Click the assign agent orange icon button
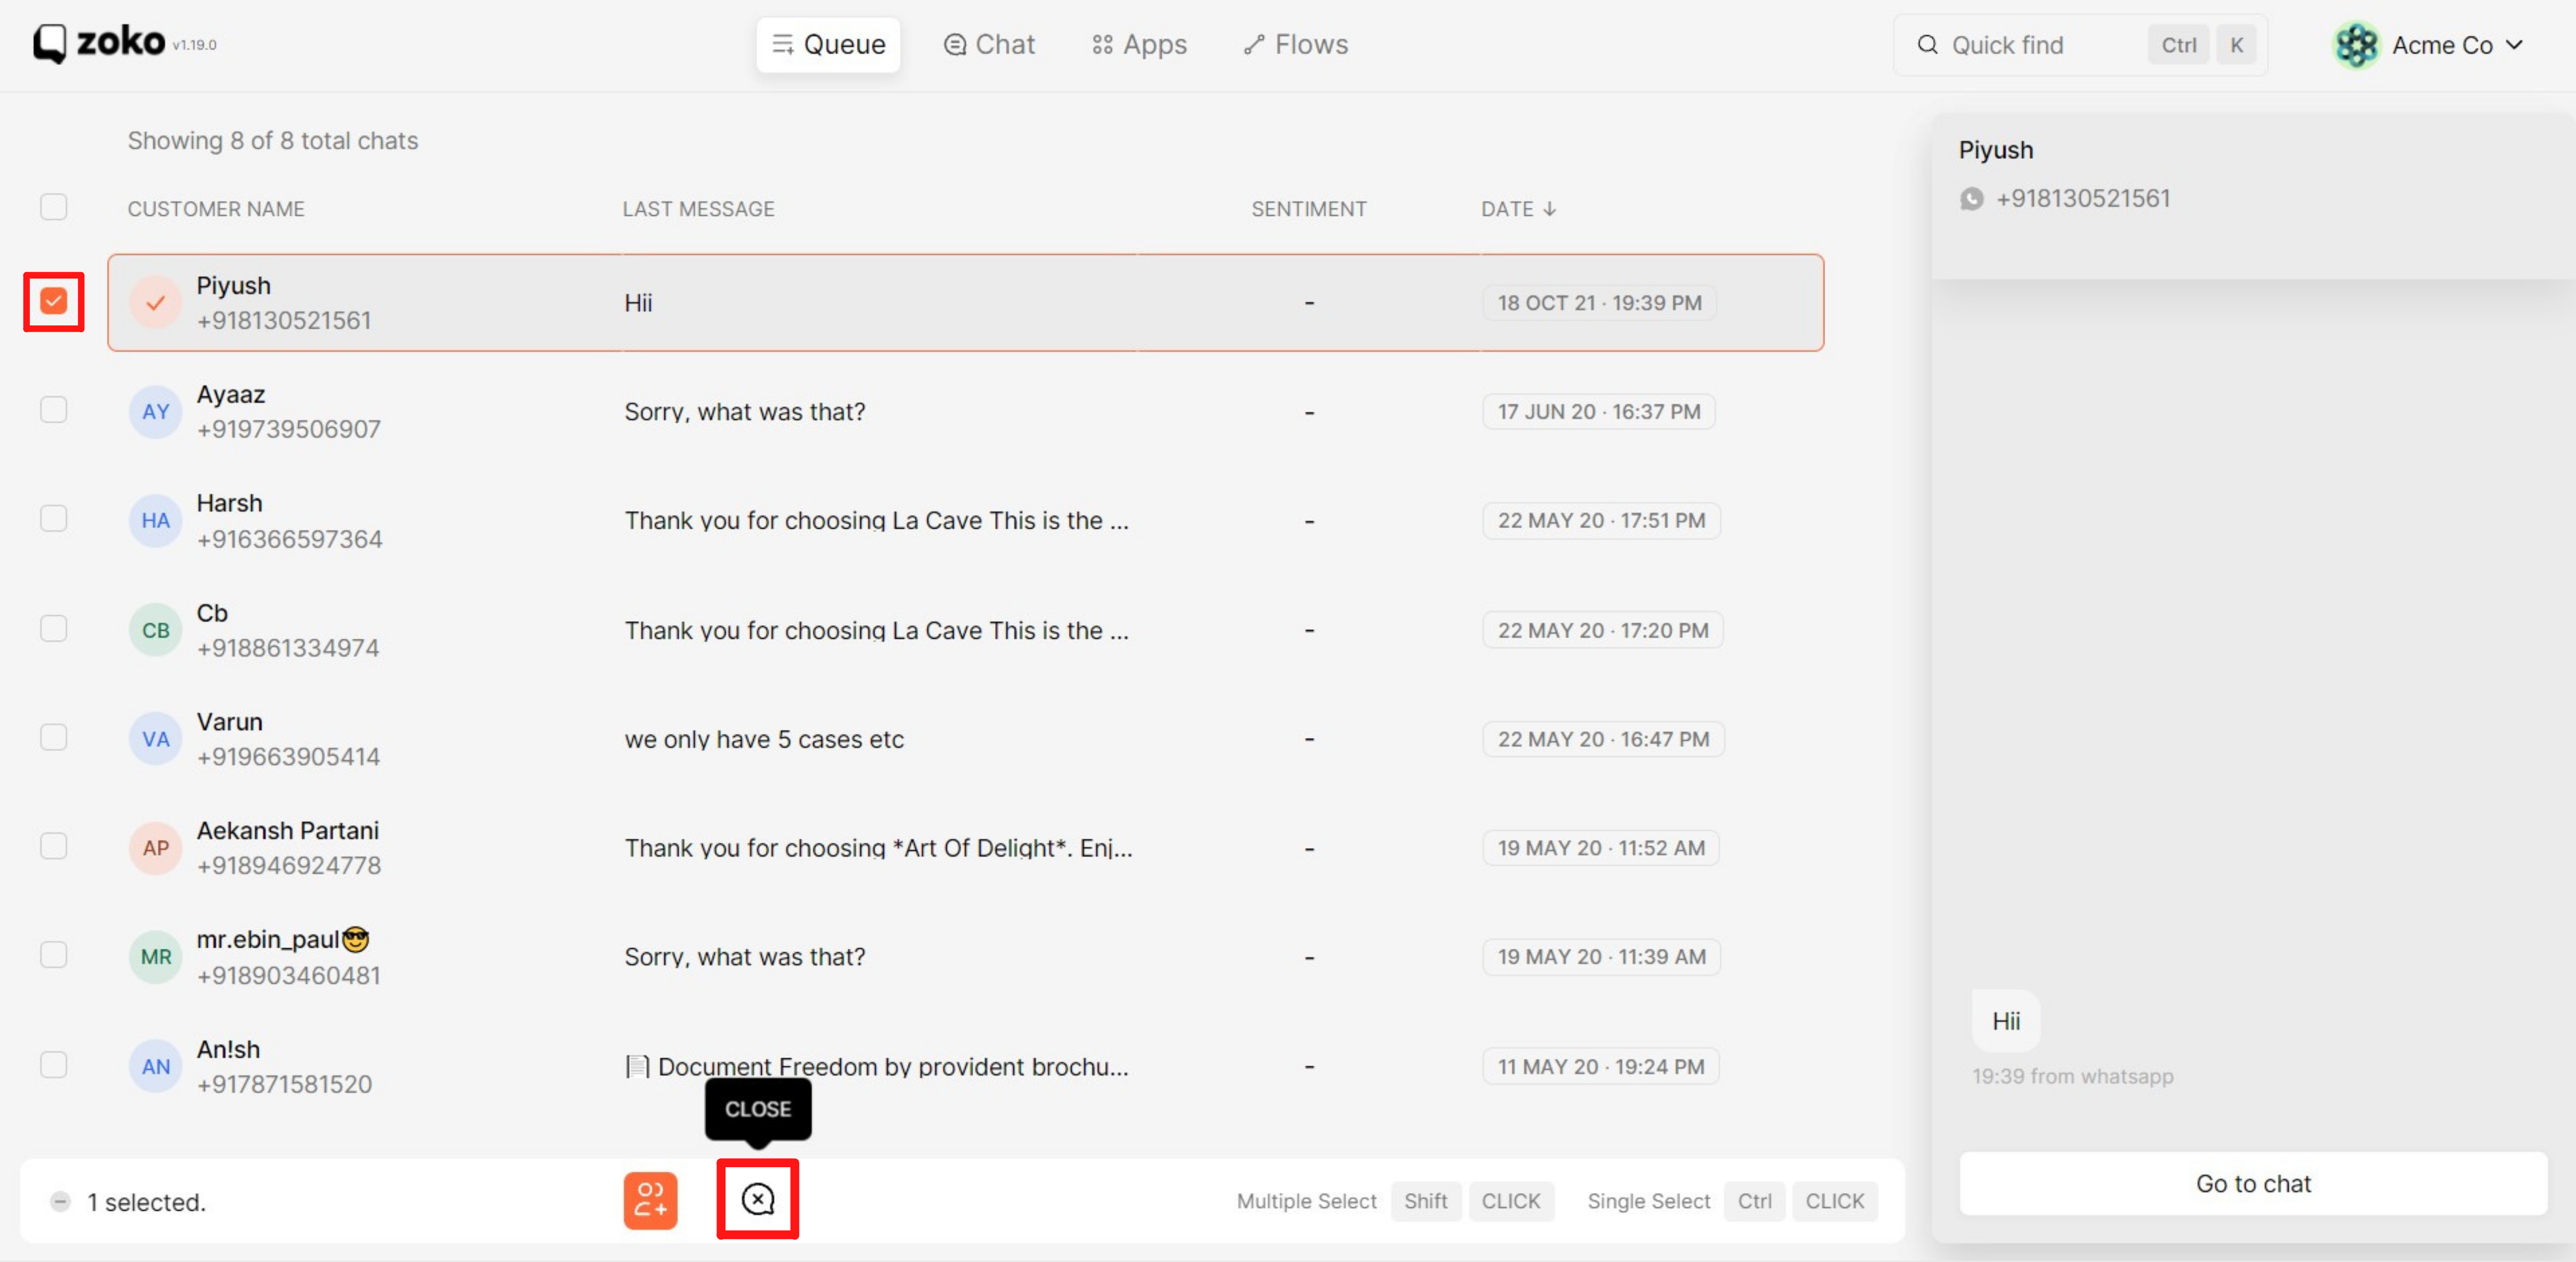The image size is (2576, 1262). coord(650,1200)
